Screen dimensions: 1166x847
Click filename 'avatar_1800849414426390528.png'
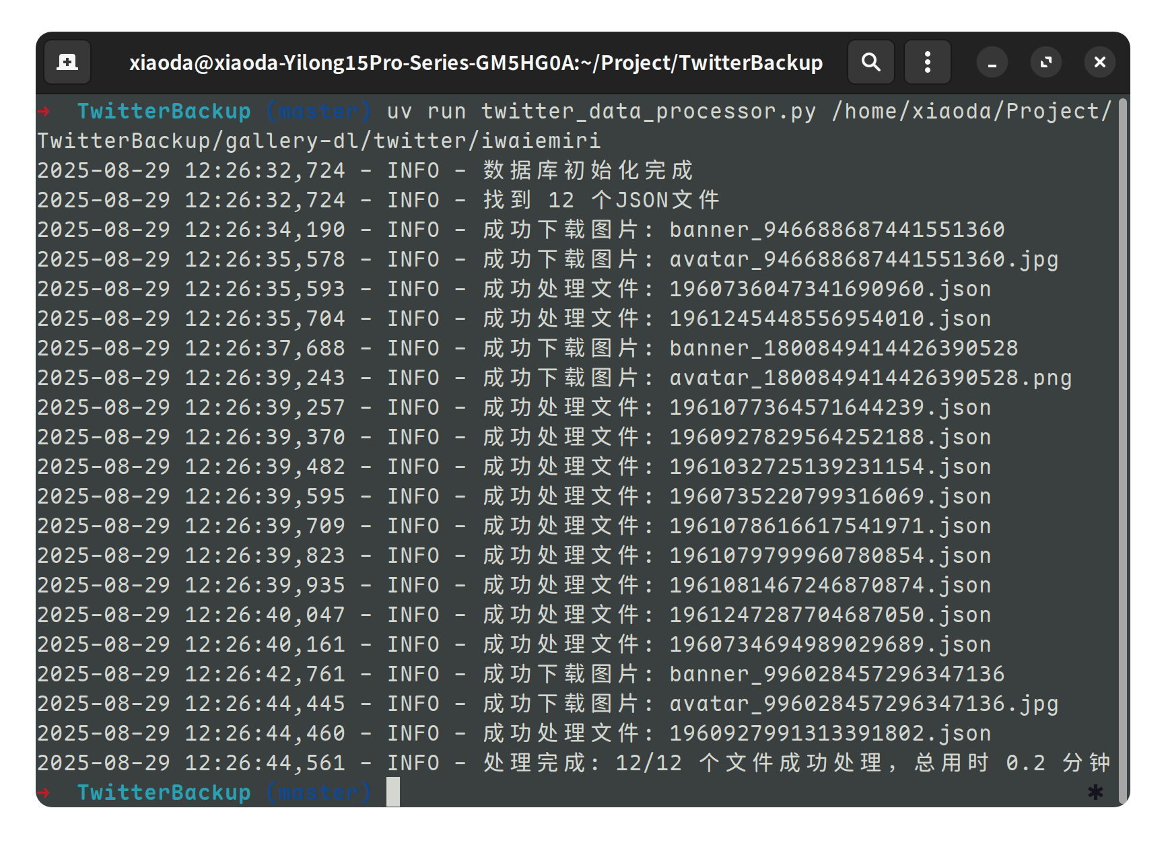point(870,378)
